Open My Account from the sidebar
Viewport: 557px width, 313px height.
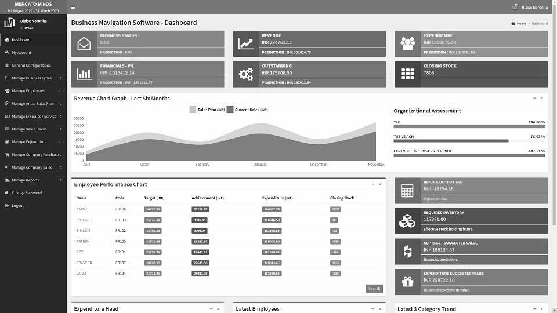(21, 53)
